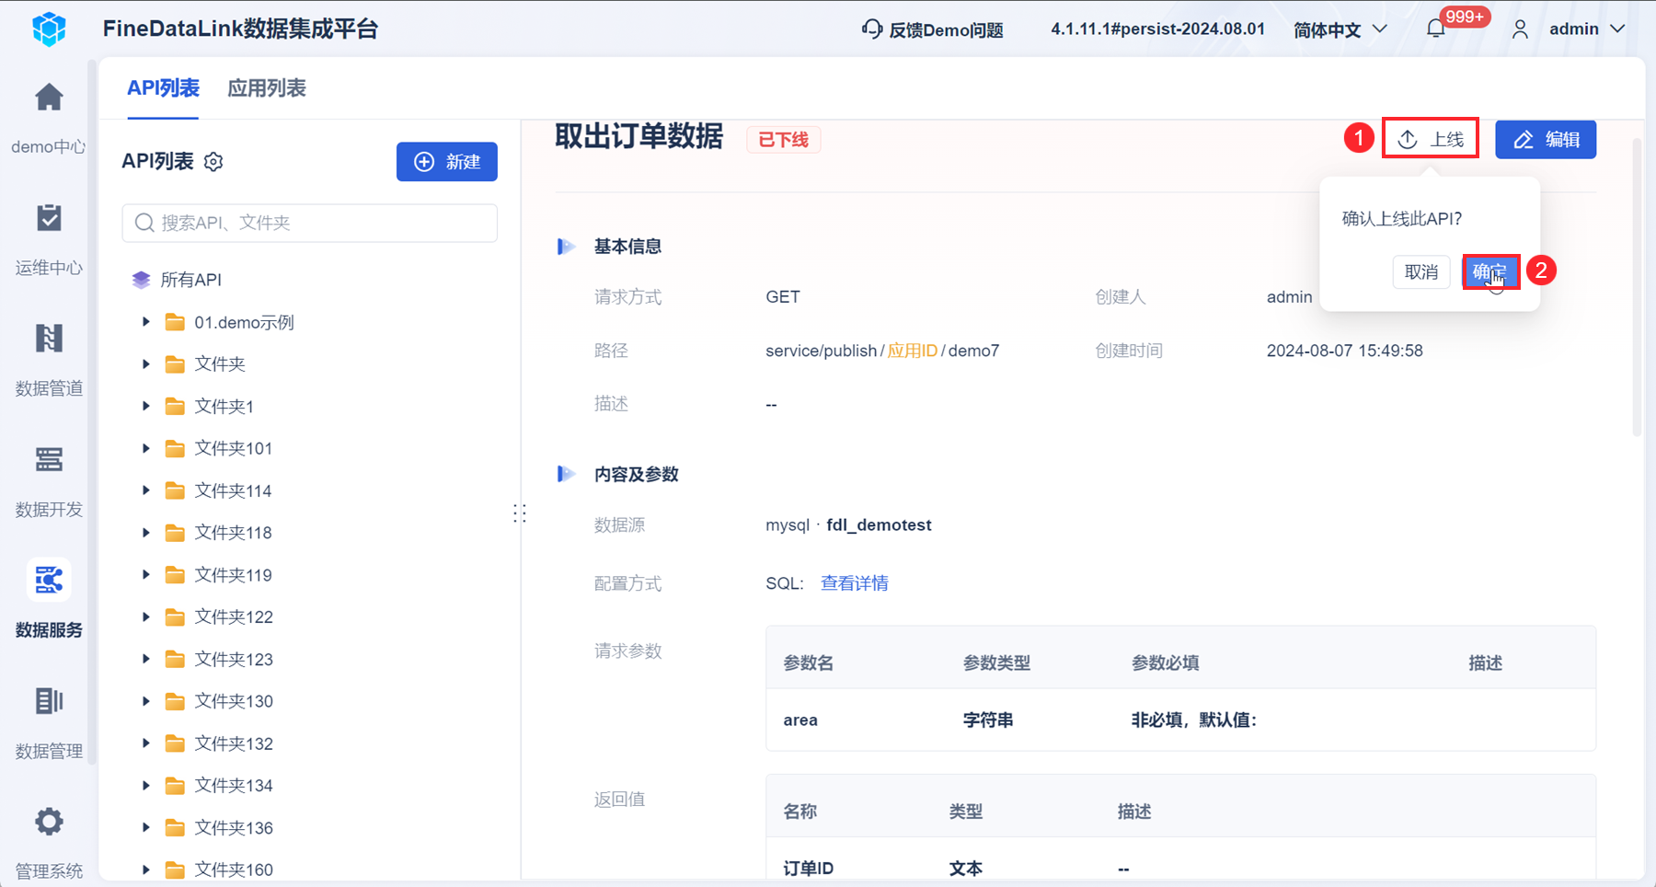Click the 文件夹134 folder icon

pyautogui.click(x=175, y=785)
